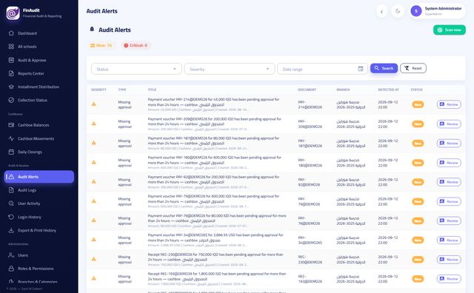The width and height of the screenshot is (474, 293).
Task: Review the PAY-214@DEMO26 alert
Action: 449,104
